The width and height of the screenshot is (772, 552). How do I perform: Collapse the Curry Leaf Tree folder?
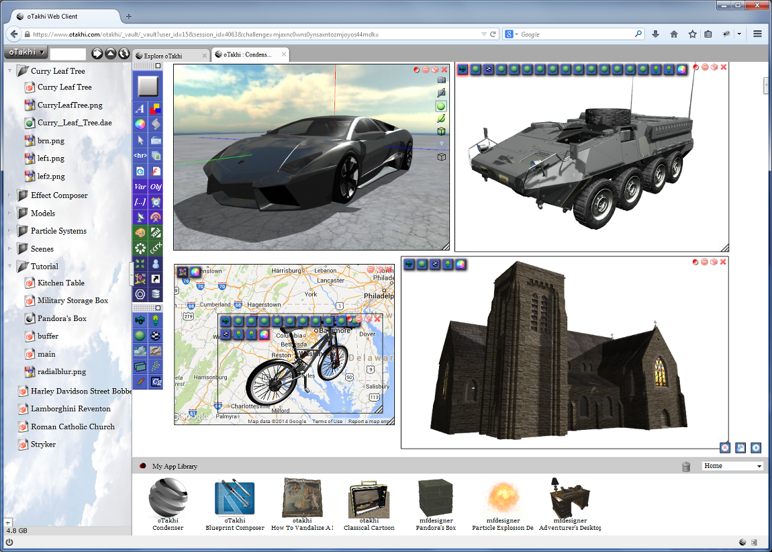9,71
